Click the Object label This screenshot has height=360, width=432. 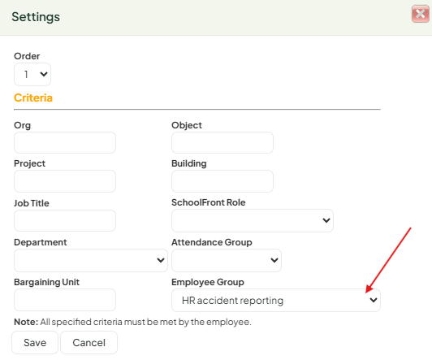coord(187,125)
